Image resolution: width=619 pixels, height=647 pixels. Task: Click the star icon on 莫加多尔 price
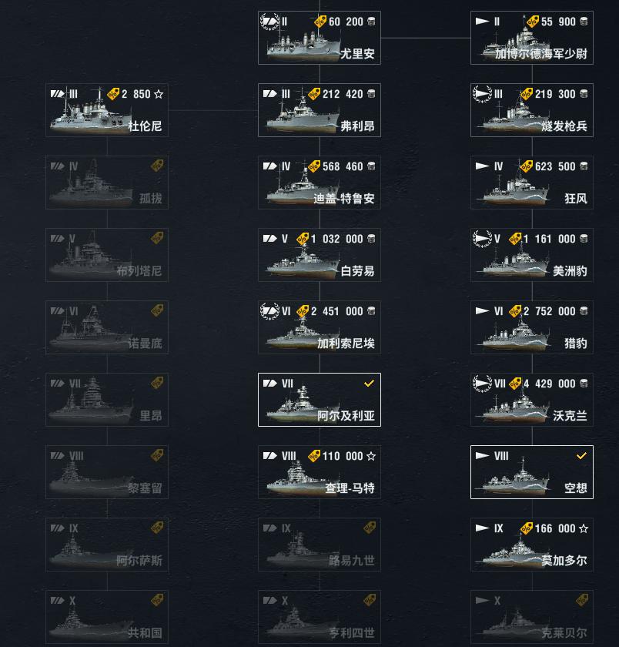coord(584,528)
